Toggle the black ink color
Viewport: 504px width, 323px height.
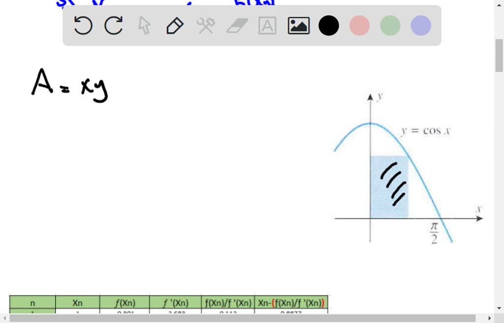[328, 26]
